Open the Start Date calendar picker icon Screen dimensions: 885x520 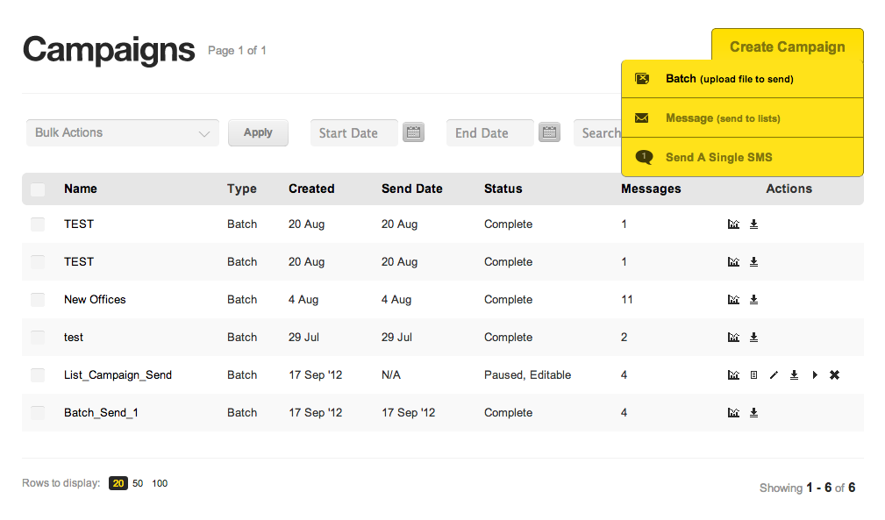[414, 132]
